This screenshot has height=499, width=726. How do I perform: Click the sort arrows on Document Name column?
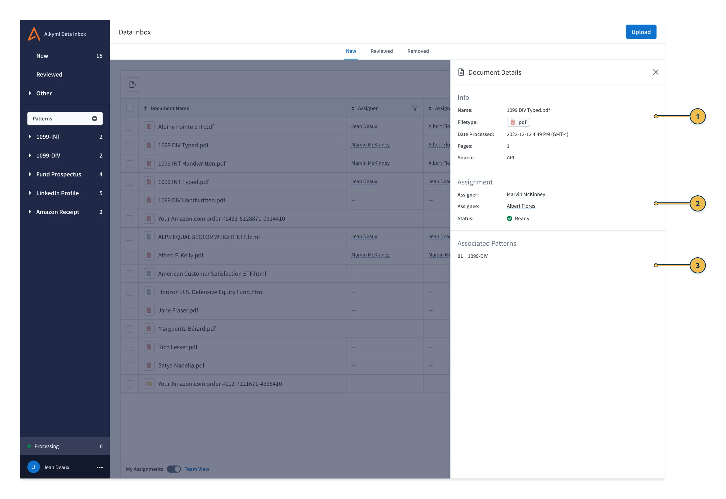pyautogui.click(x=145, y=108)
